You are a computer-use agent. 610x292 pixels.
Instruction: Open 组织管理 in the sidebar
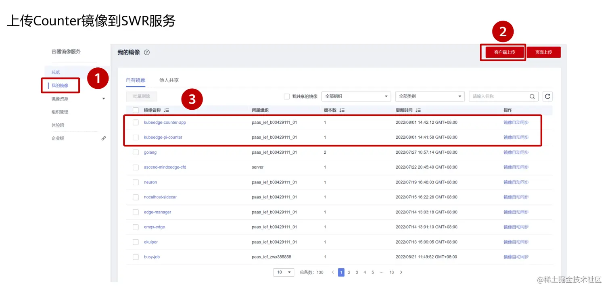click(x=60, y=112)
